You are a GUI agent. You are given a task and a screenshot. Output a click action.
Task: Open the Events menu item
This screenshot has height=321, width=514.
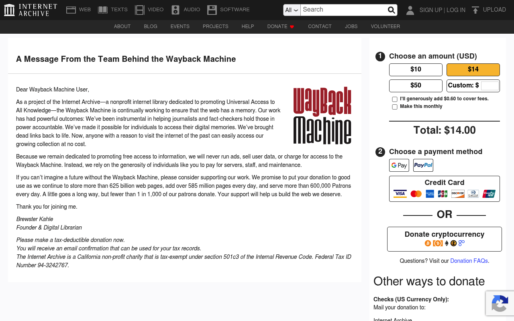[180, 26]
